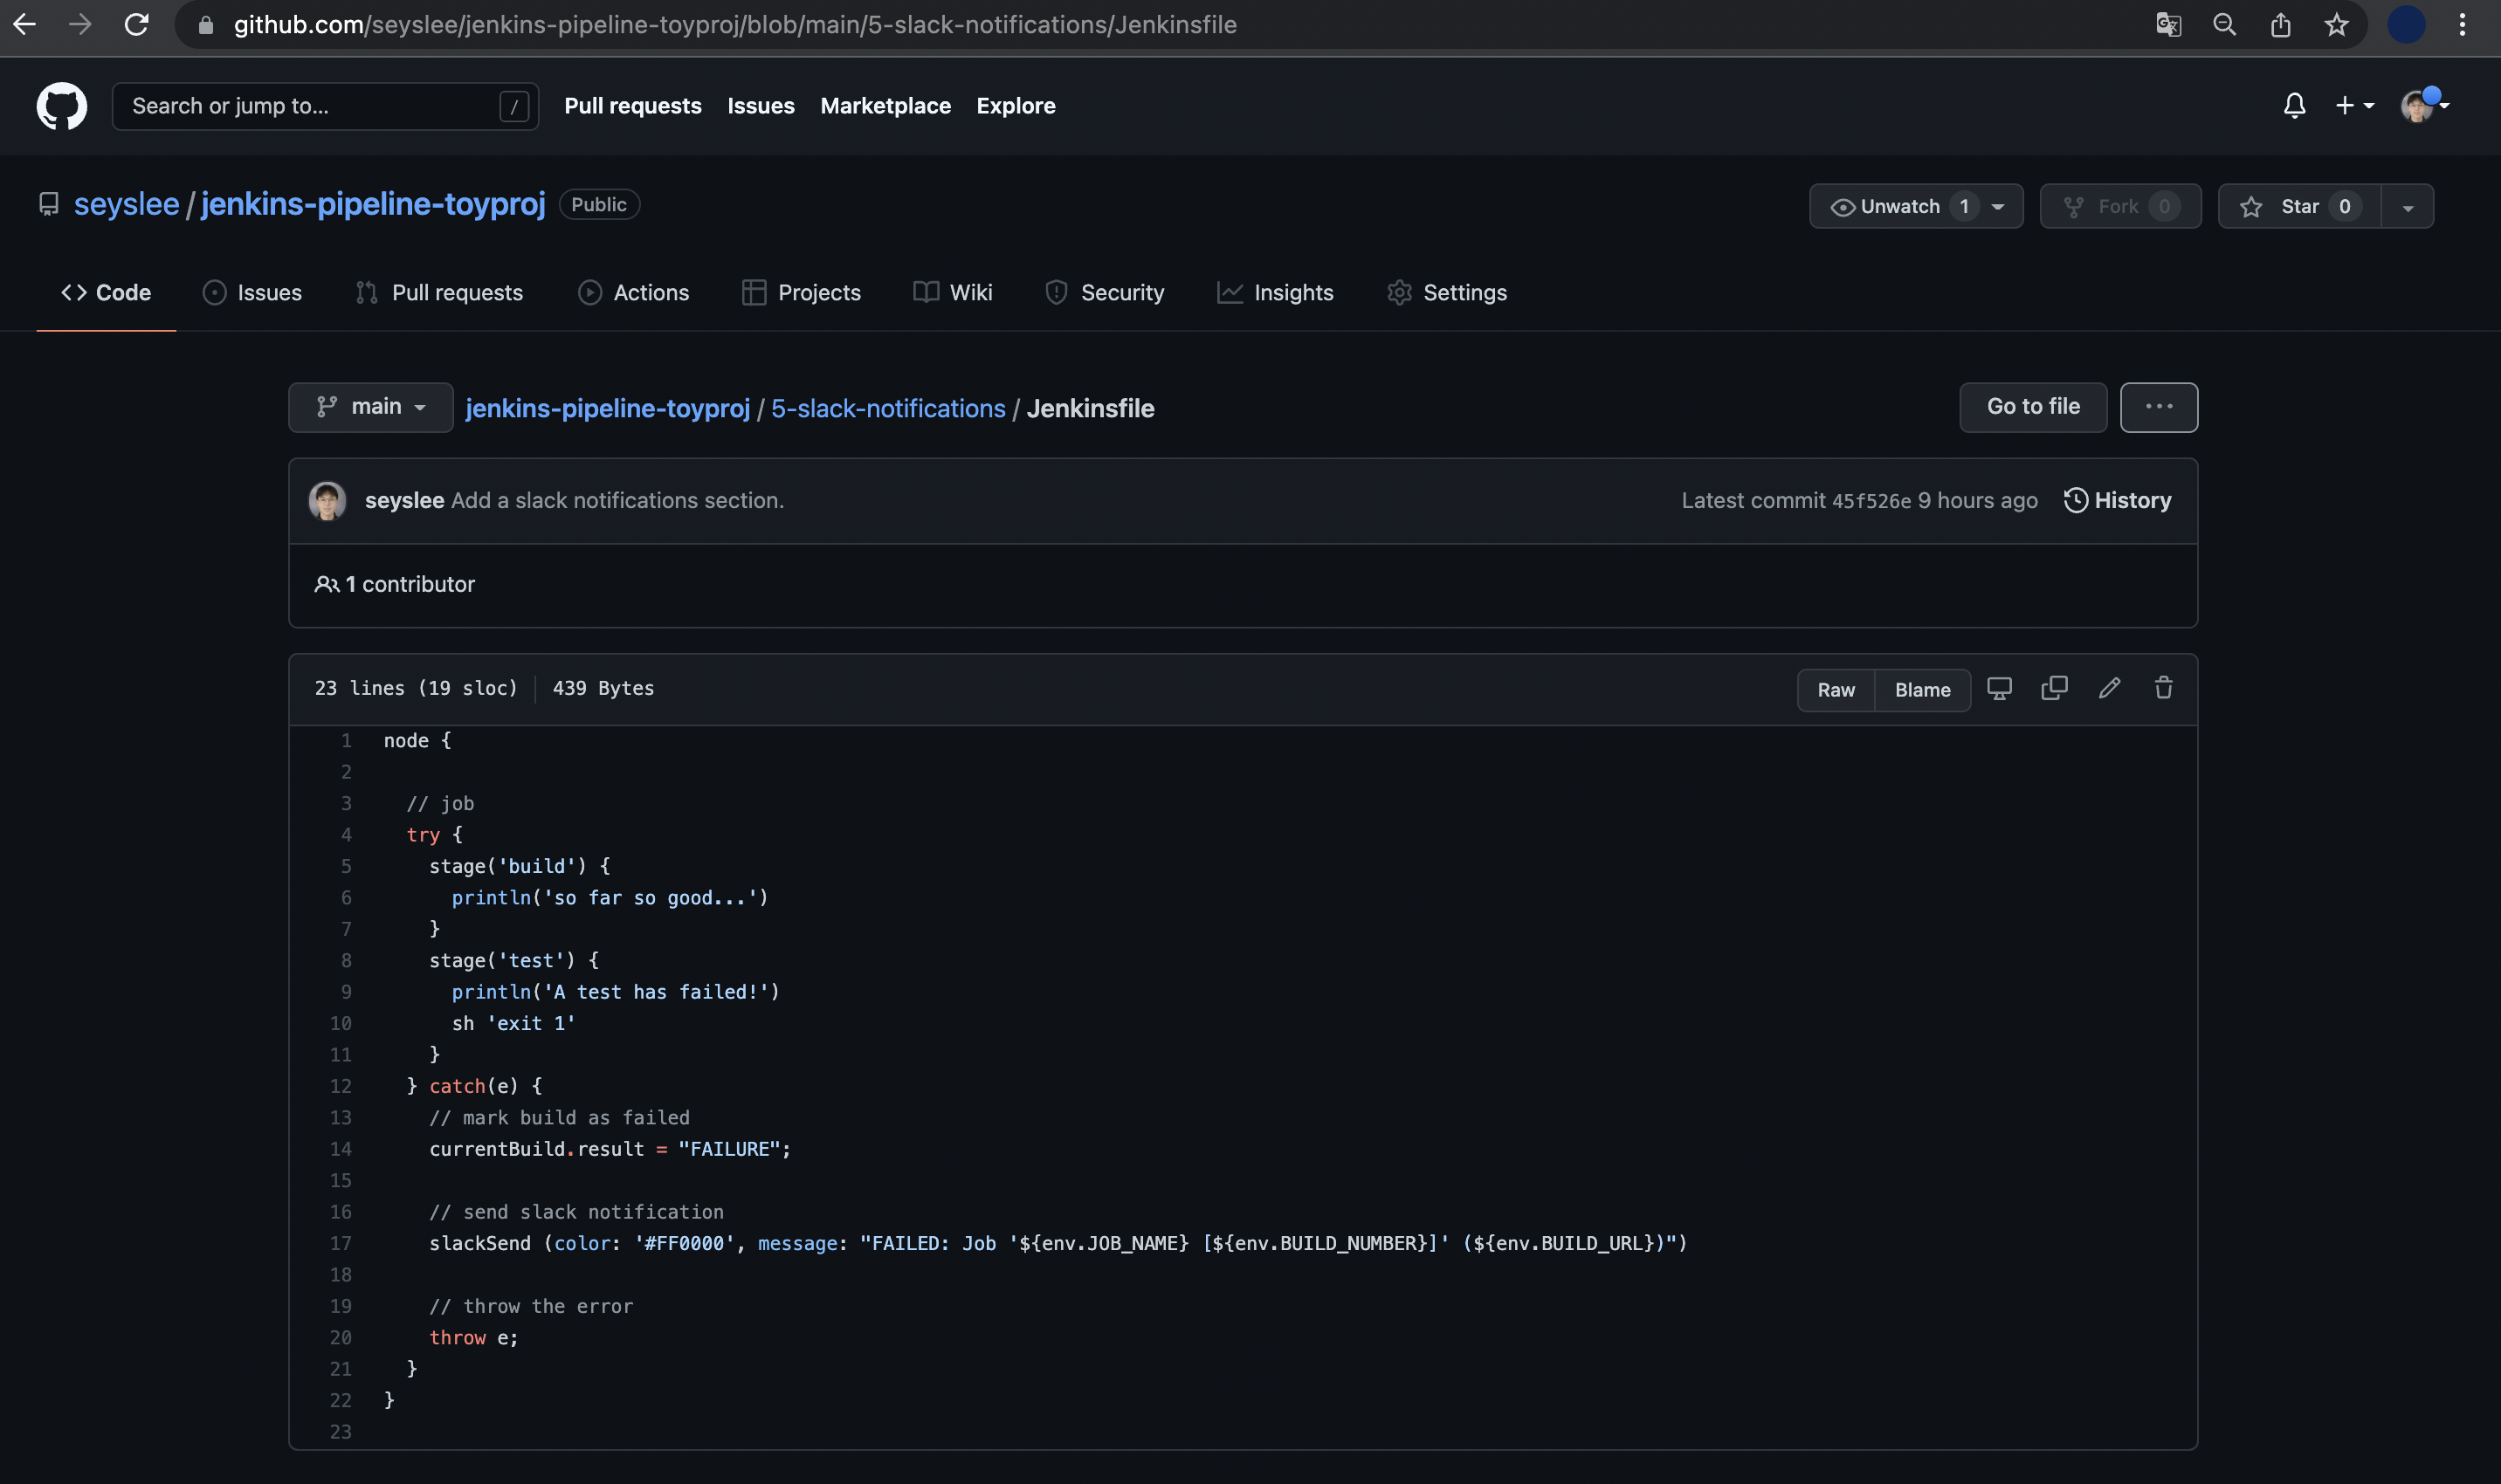Edit this file with the pencil icon

click(2109, 688)
